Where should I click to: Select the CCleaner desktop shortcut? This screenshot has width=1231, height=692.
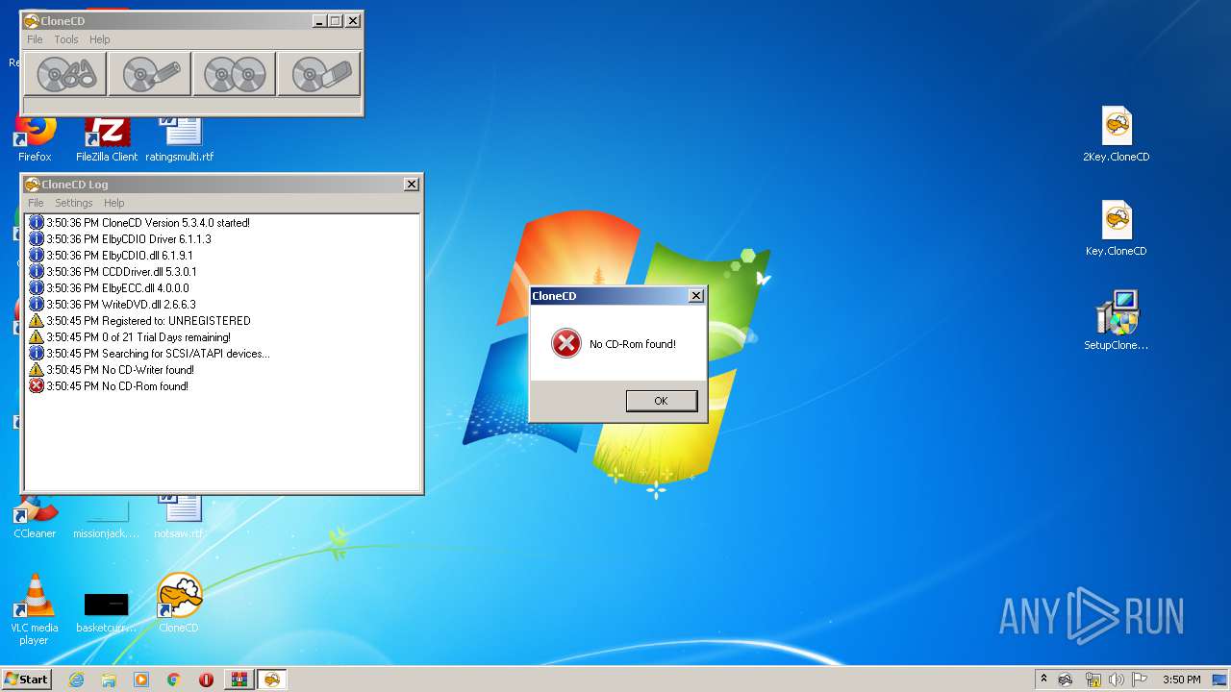click(x=35, y=517)
